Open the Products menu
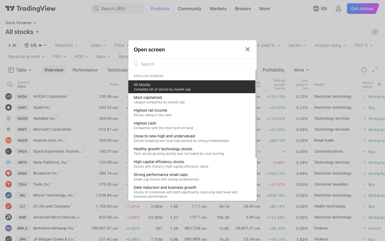 coord(160,9)
